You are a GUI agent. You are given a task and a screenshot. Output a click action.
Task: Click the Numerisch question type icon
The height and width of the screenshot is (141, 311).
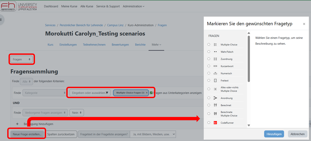tap(215, 74)
